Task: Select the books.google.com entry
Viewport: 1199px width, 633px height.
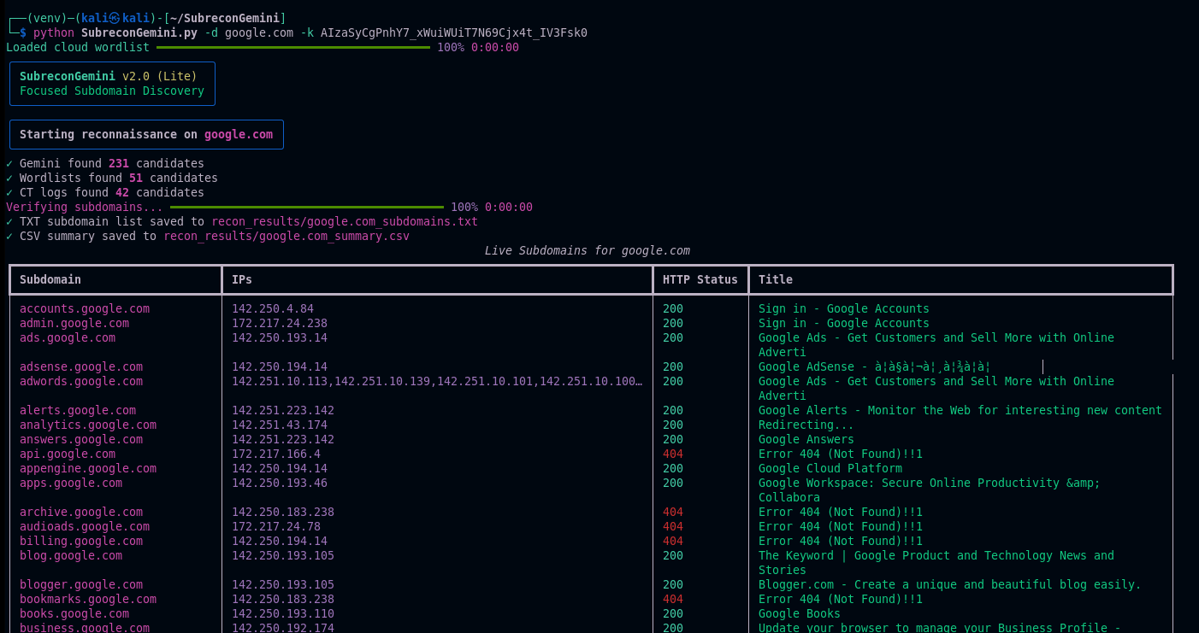Action: [x=74, y=613]
